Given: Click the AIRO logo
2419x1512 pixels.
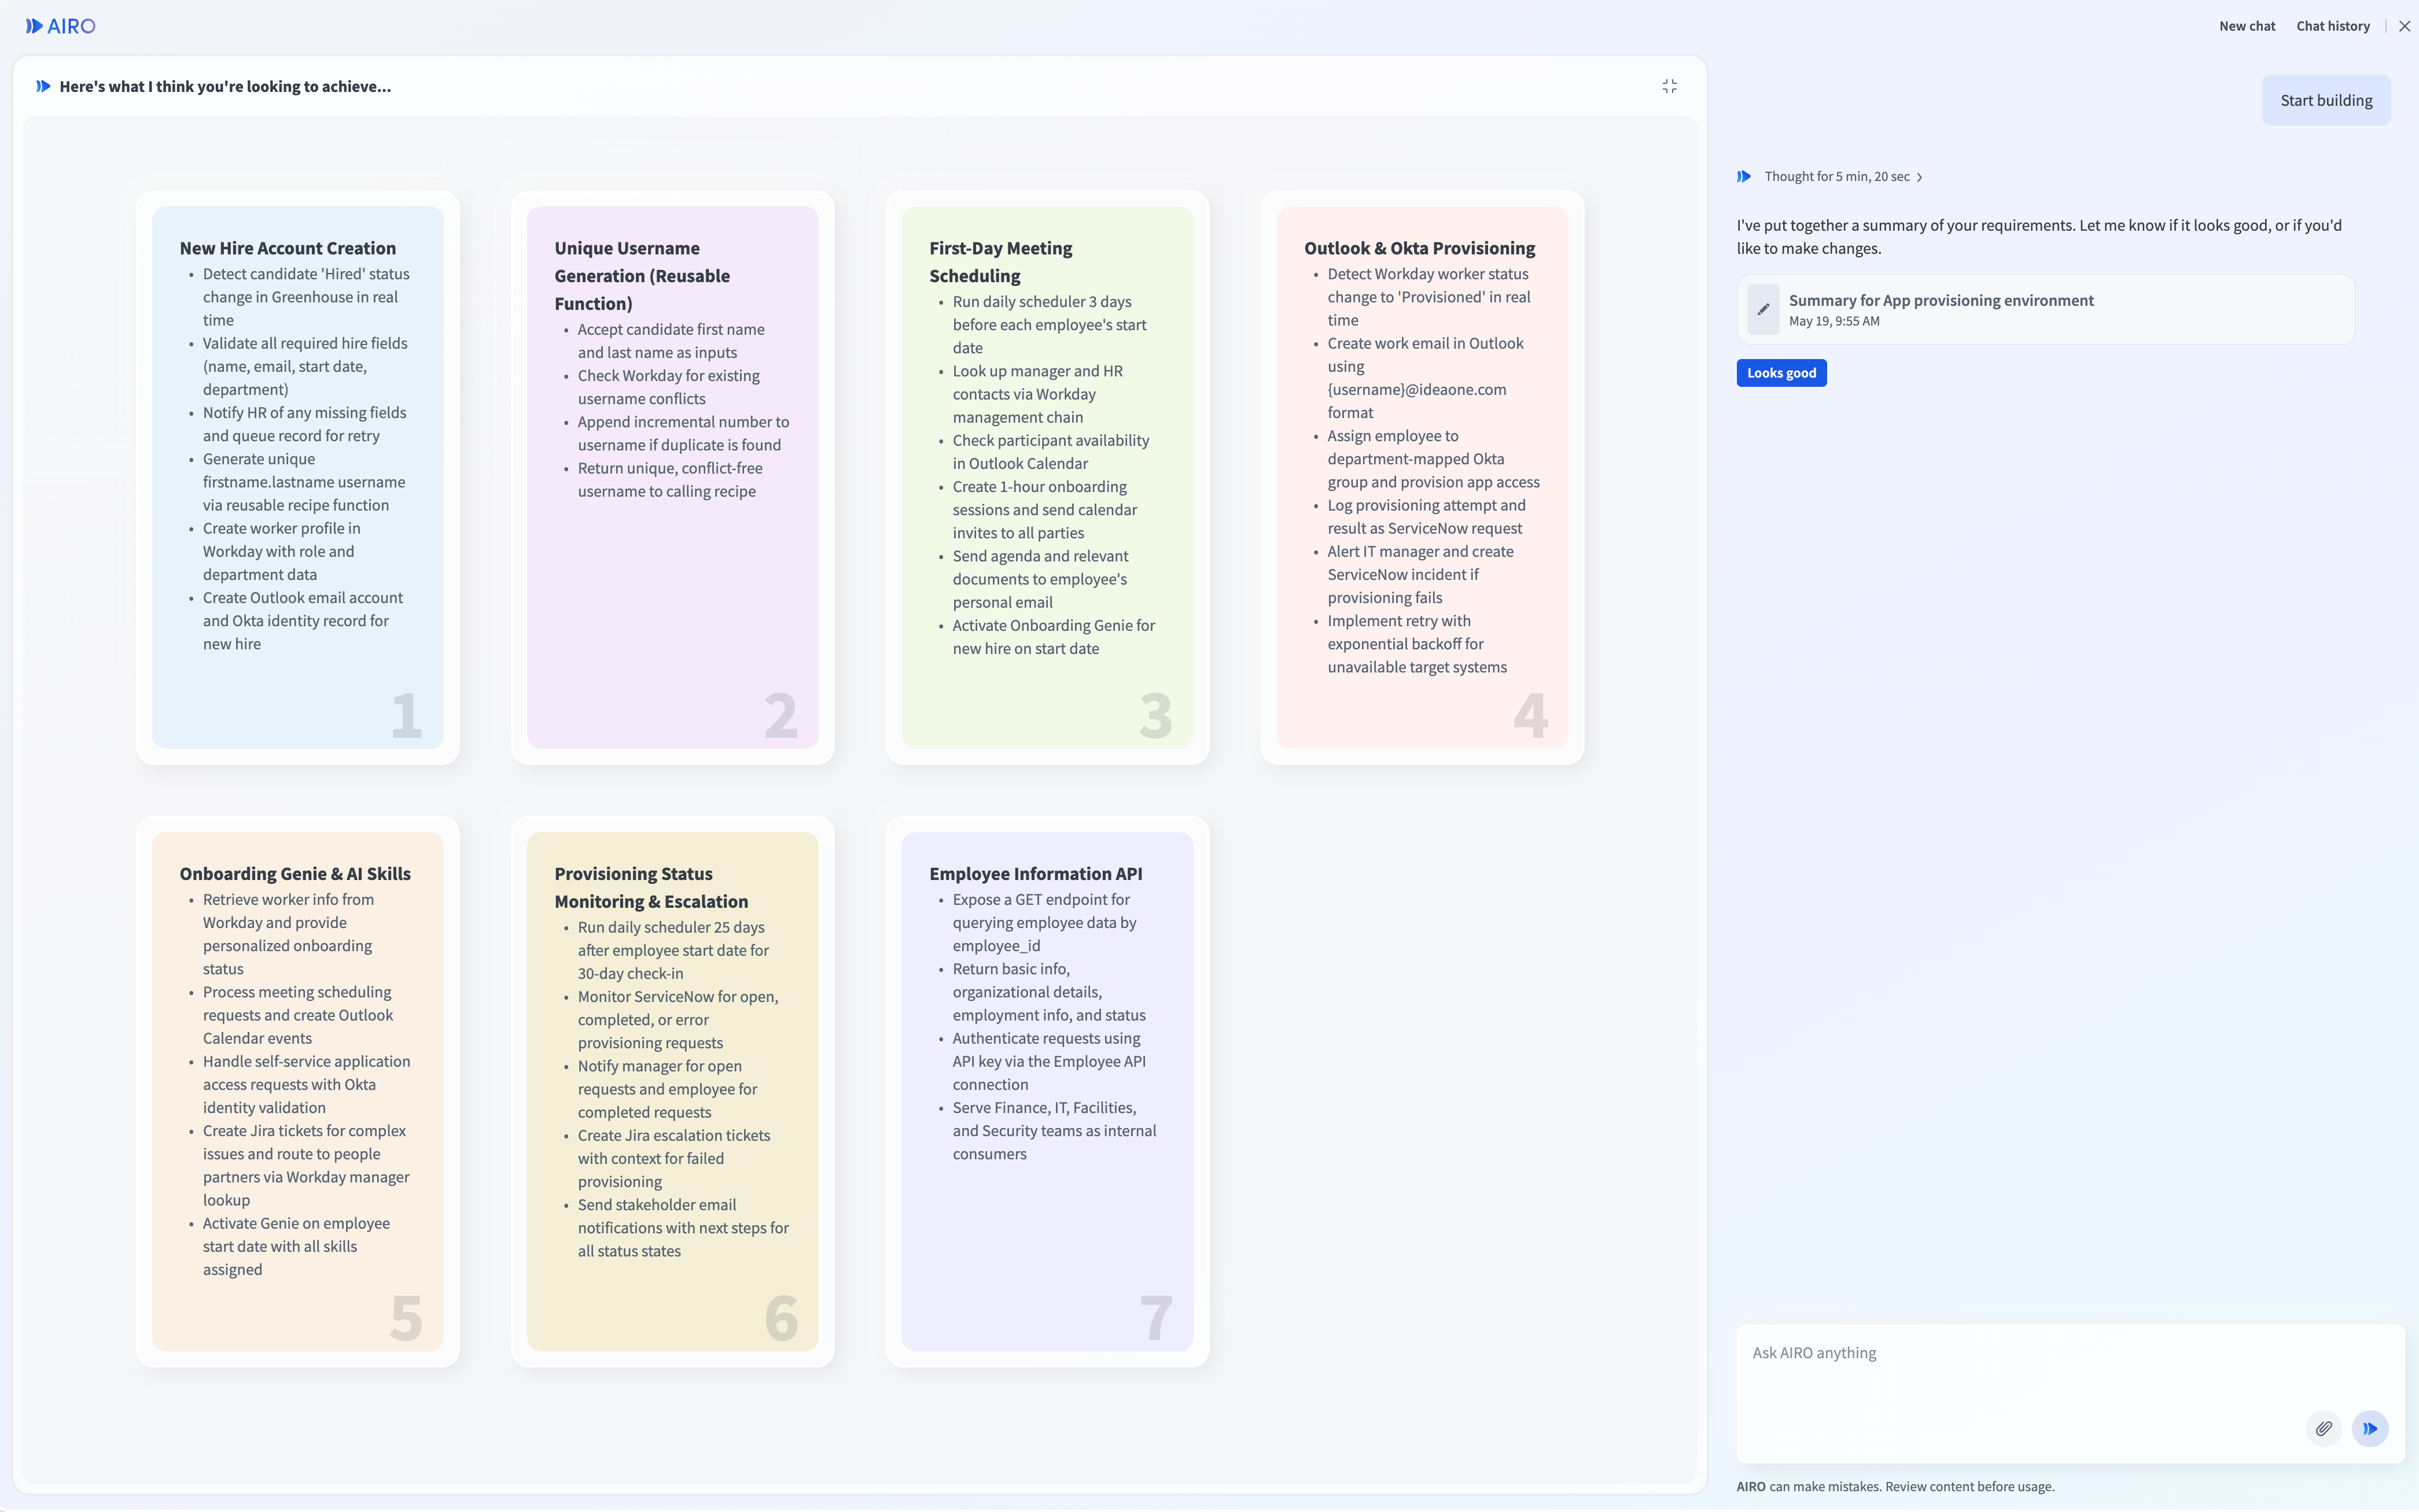Looking at the screenshot, I should pos(60,26).
